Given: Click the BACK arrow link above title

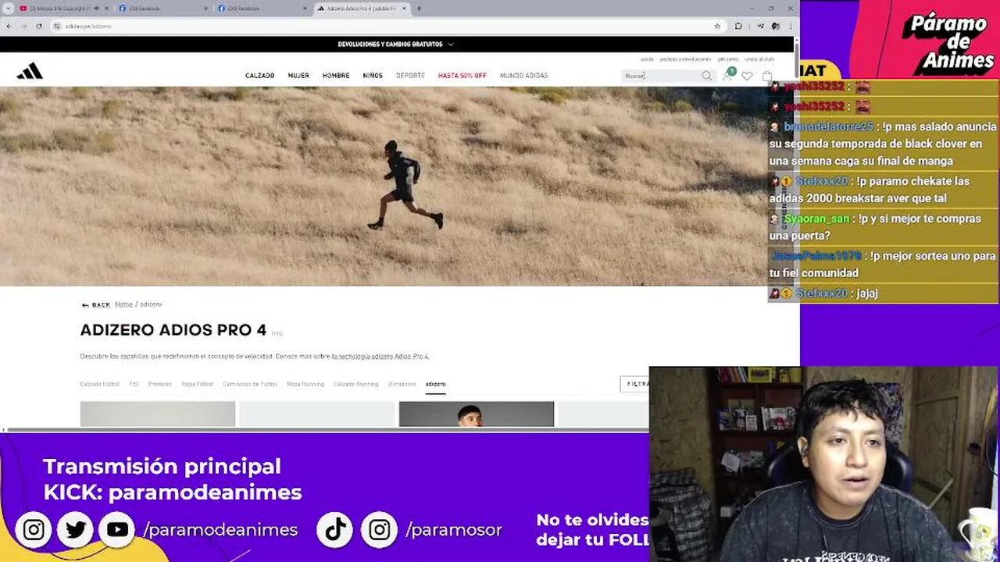Looking at the screenshot, I should 96,305.
